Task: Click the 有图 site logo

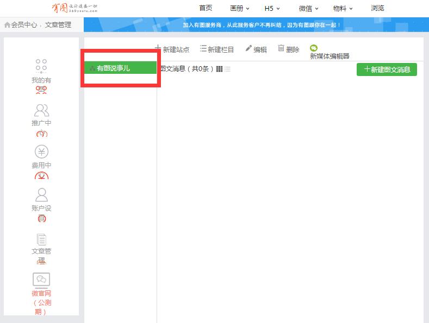Action: click(x=74, y=8)
